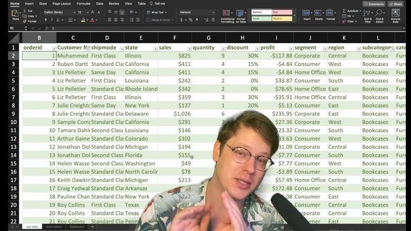Align text to middle vertically
The height and width of the screenshot is (231, 411).
tap(116, 12)
